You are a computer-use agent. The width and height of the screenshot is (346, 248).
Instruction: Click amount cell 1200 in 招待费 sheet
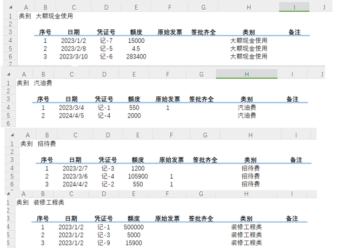(138, 168)
